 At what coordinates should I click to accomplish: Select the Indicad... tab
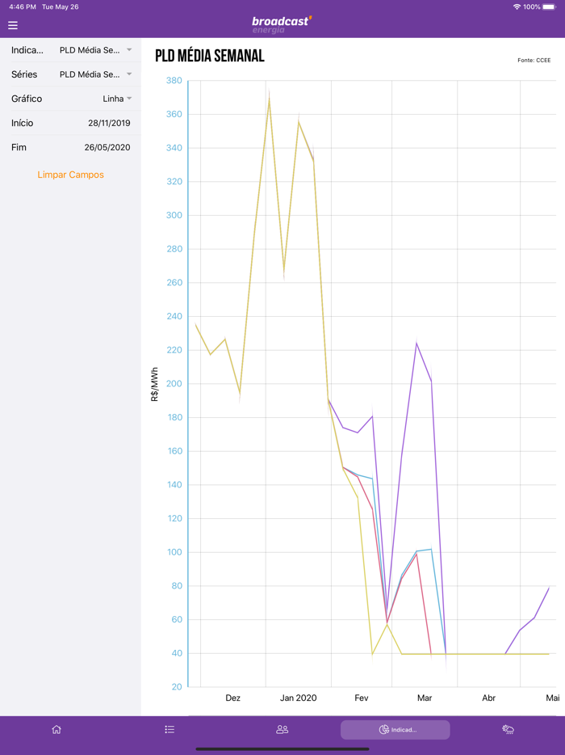395,730
